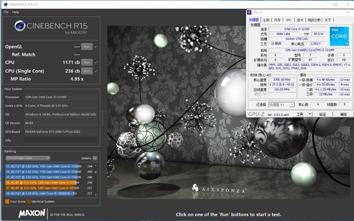Toggle the OpenGL test checkbox
354x221 pixels.
(x=96, y=46)
